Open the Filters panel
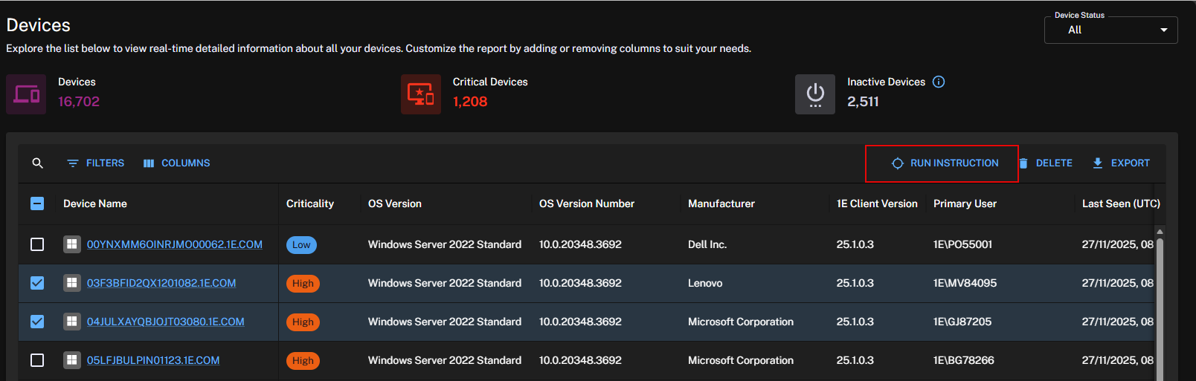The image size is (1196, 381). [96, 163]
